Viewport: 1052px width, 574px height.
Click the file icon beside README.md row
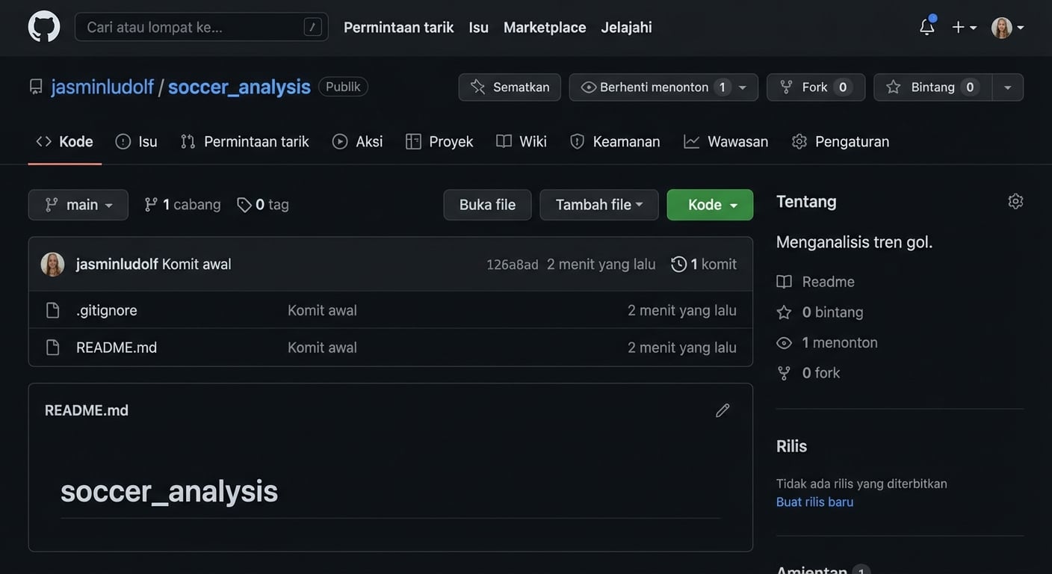click(x=52, y=348)
